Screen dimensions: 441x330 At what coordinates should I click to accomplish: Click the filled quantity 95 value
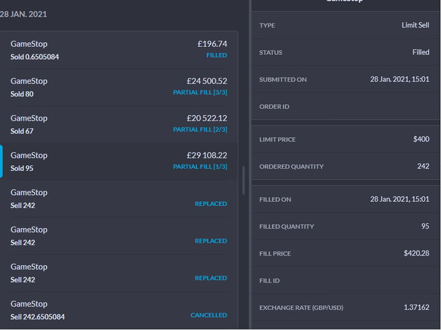(x=425, y=226)
